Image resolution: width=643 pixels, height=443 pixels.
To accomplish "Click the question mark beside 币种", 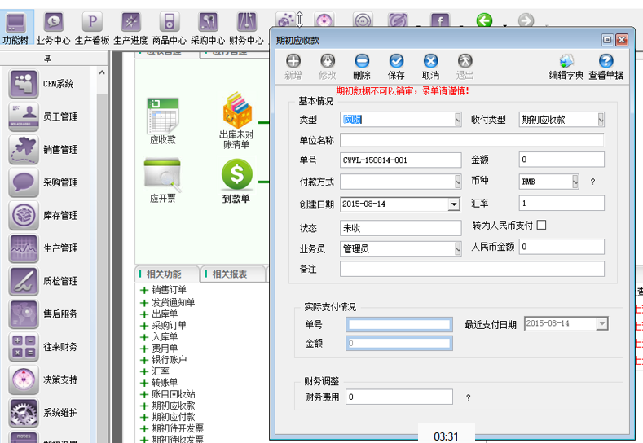I will tap(592, 182).
